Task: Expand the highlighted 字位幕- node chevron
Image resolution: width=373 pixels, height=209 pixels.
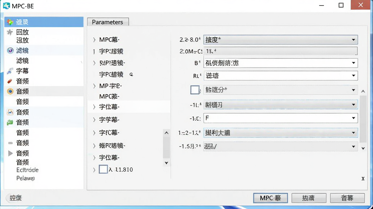Action: (94, 107)
